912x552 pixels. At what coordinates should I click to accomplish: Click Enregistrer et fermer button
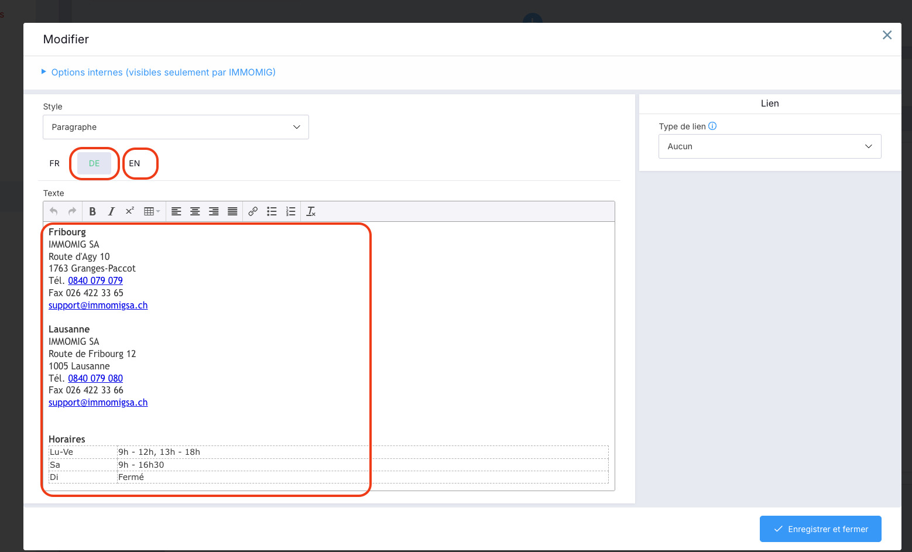821,529
